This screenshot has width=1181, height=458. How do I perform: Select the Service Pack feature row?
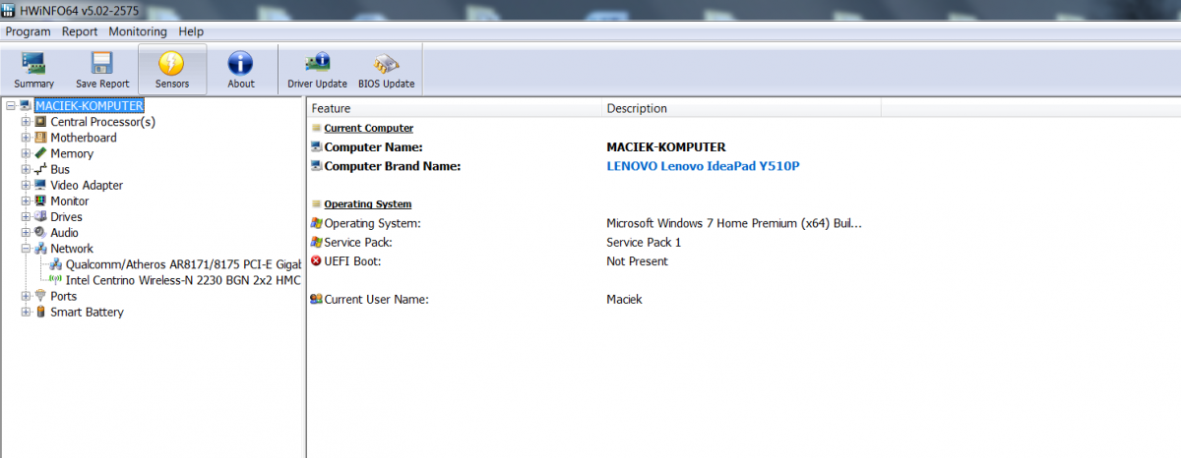[x=594, y=242]
